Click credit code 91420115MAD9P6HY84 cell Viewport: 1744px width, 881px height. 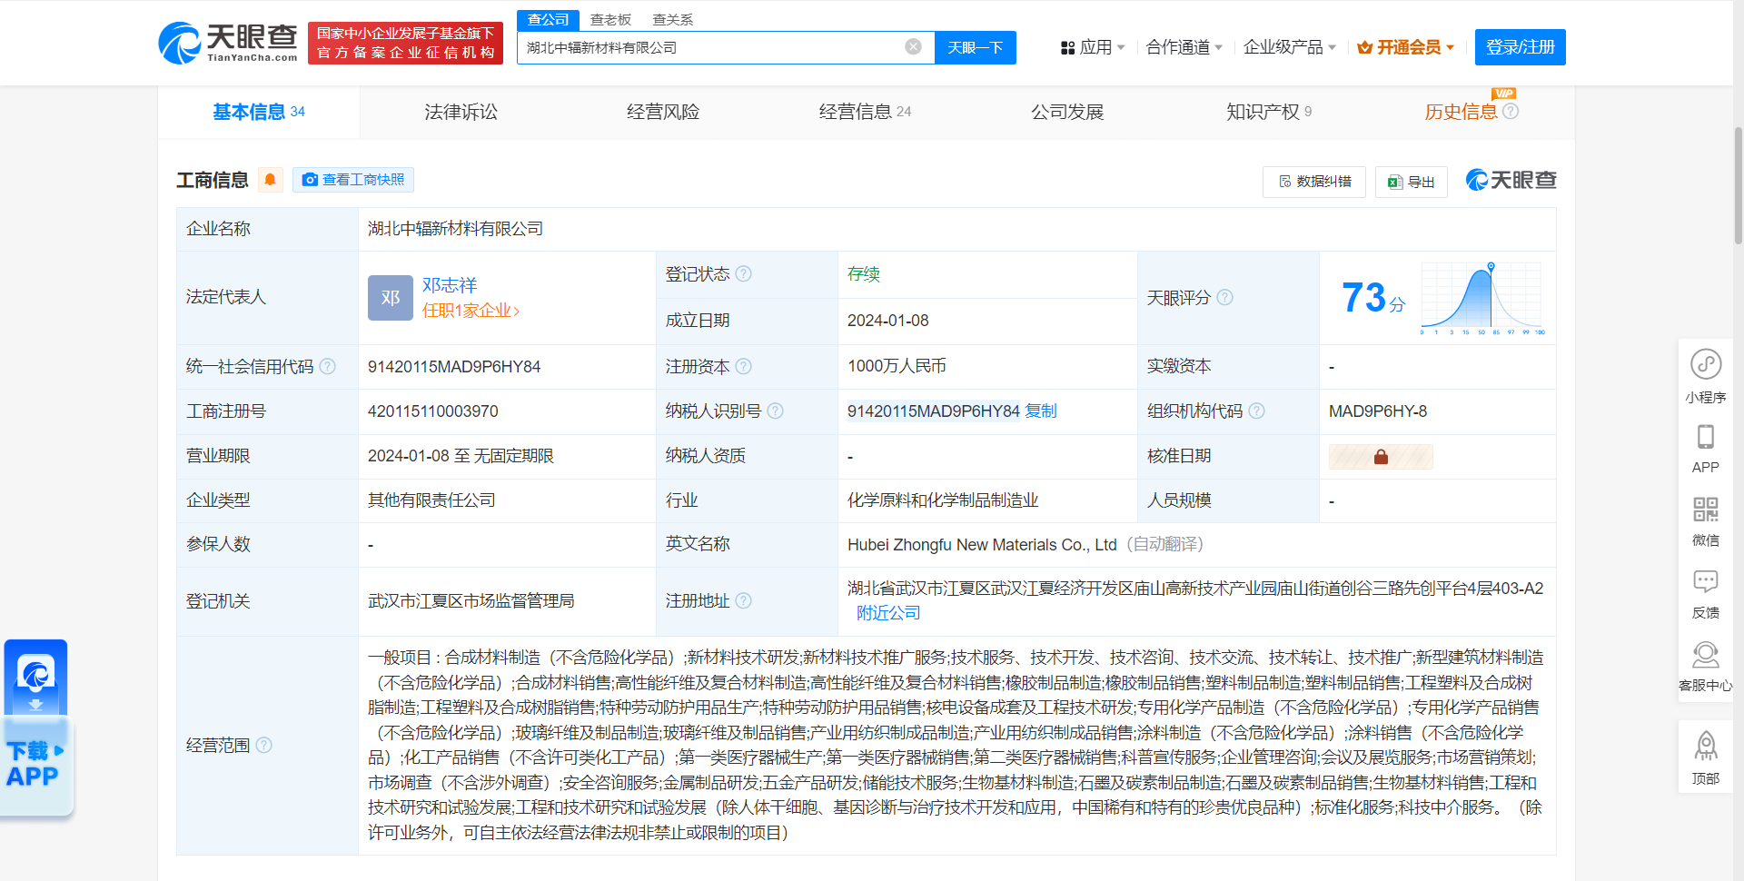454,367
